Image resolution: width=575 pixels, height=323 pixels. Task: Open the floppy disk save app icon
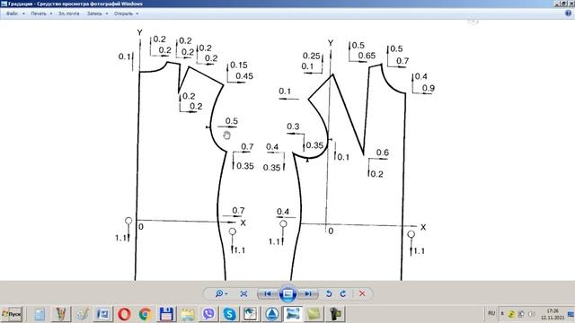point(166,314)
